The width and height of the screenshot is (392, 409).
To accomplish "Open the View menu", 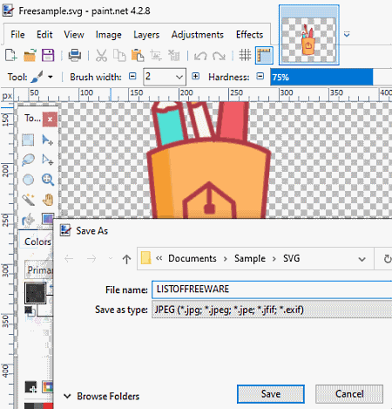I will [x=74, y=35].
